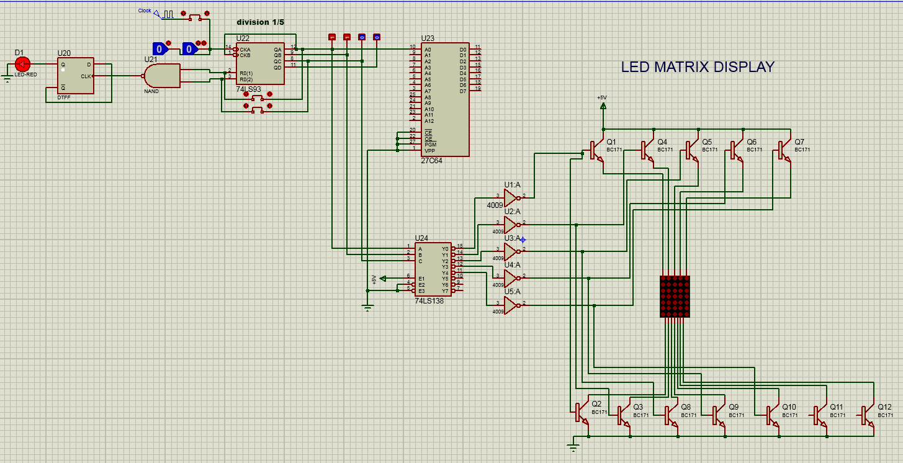Click the '27C64' part label
The height and width of the screenshot is (463, 903).
(x=431, y=160)
